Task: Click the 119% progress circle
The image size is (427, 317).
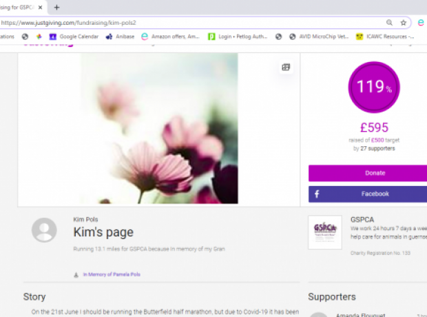Action: tap(374, 88)
